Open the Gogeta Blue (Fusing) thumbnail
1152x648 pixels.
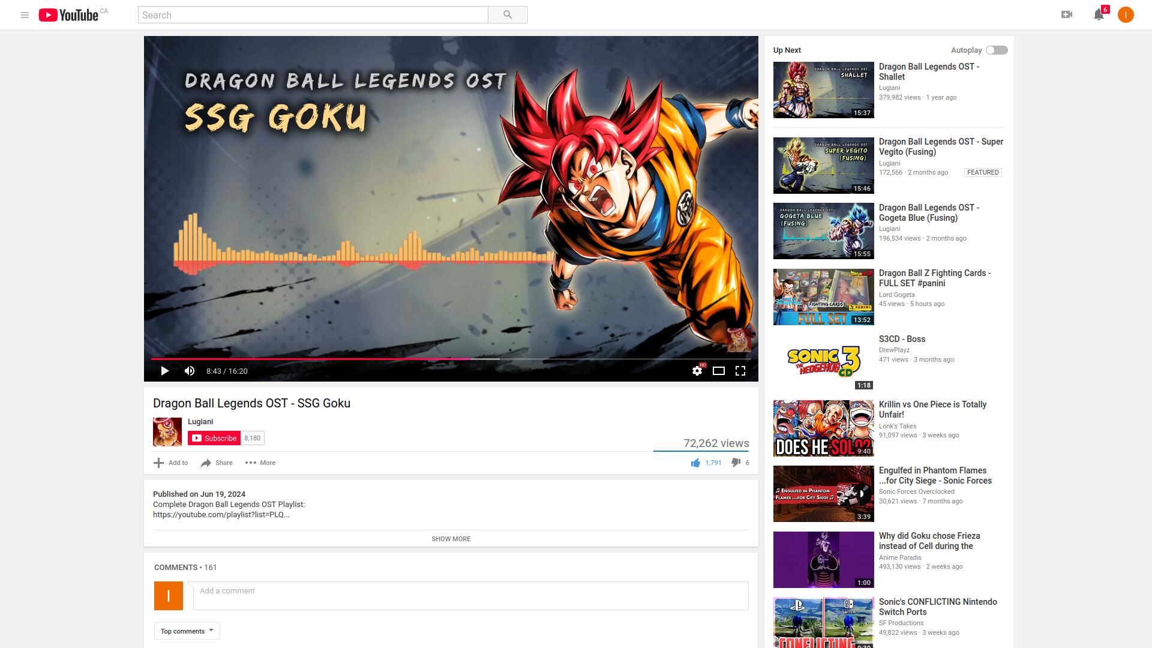coord(824,231)
